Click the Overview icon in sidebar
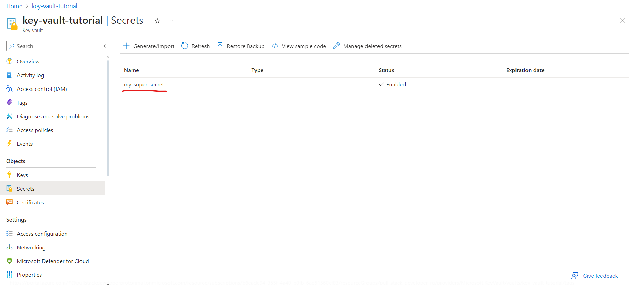This screenshot has width=634, height=285. click(x=9, y=61)
